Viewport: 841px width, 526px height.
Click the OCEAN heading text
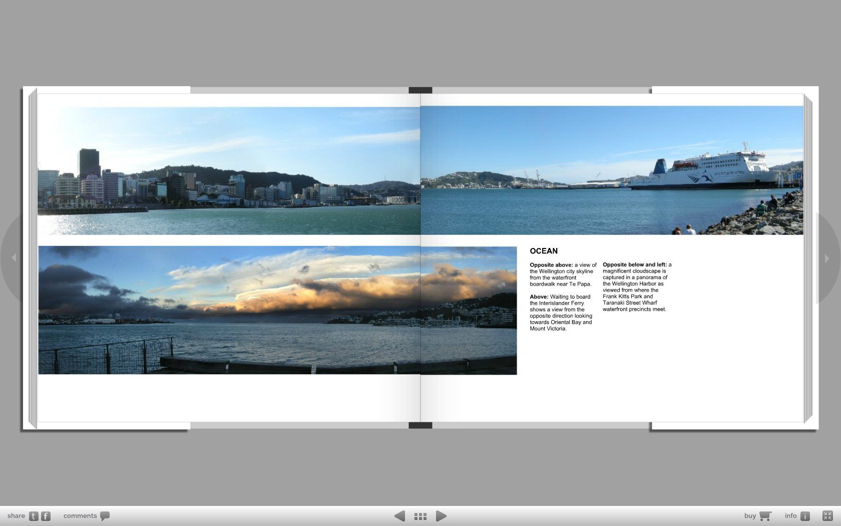(x=544, y=251)
